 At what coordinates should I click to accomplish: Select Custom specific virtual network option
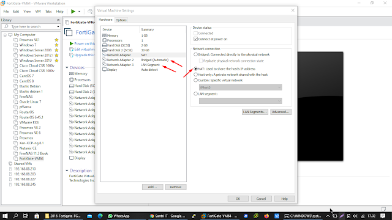[x=196, y=80]
